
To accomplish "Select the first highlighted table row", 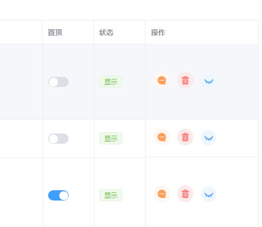I will pos(129,82).
